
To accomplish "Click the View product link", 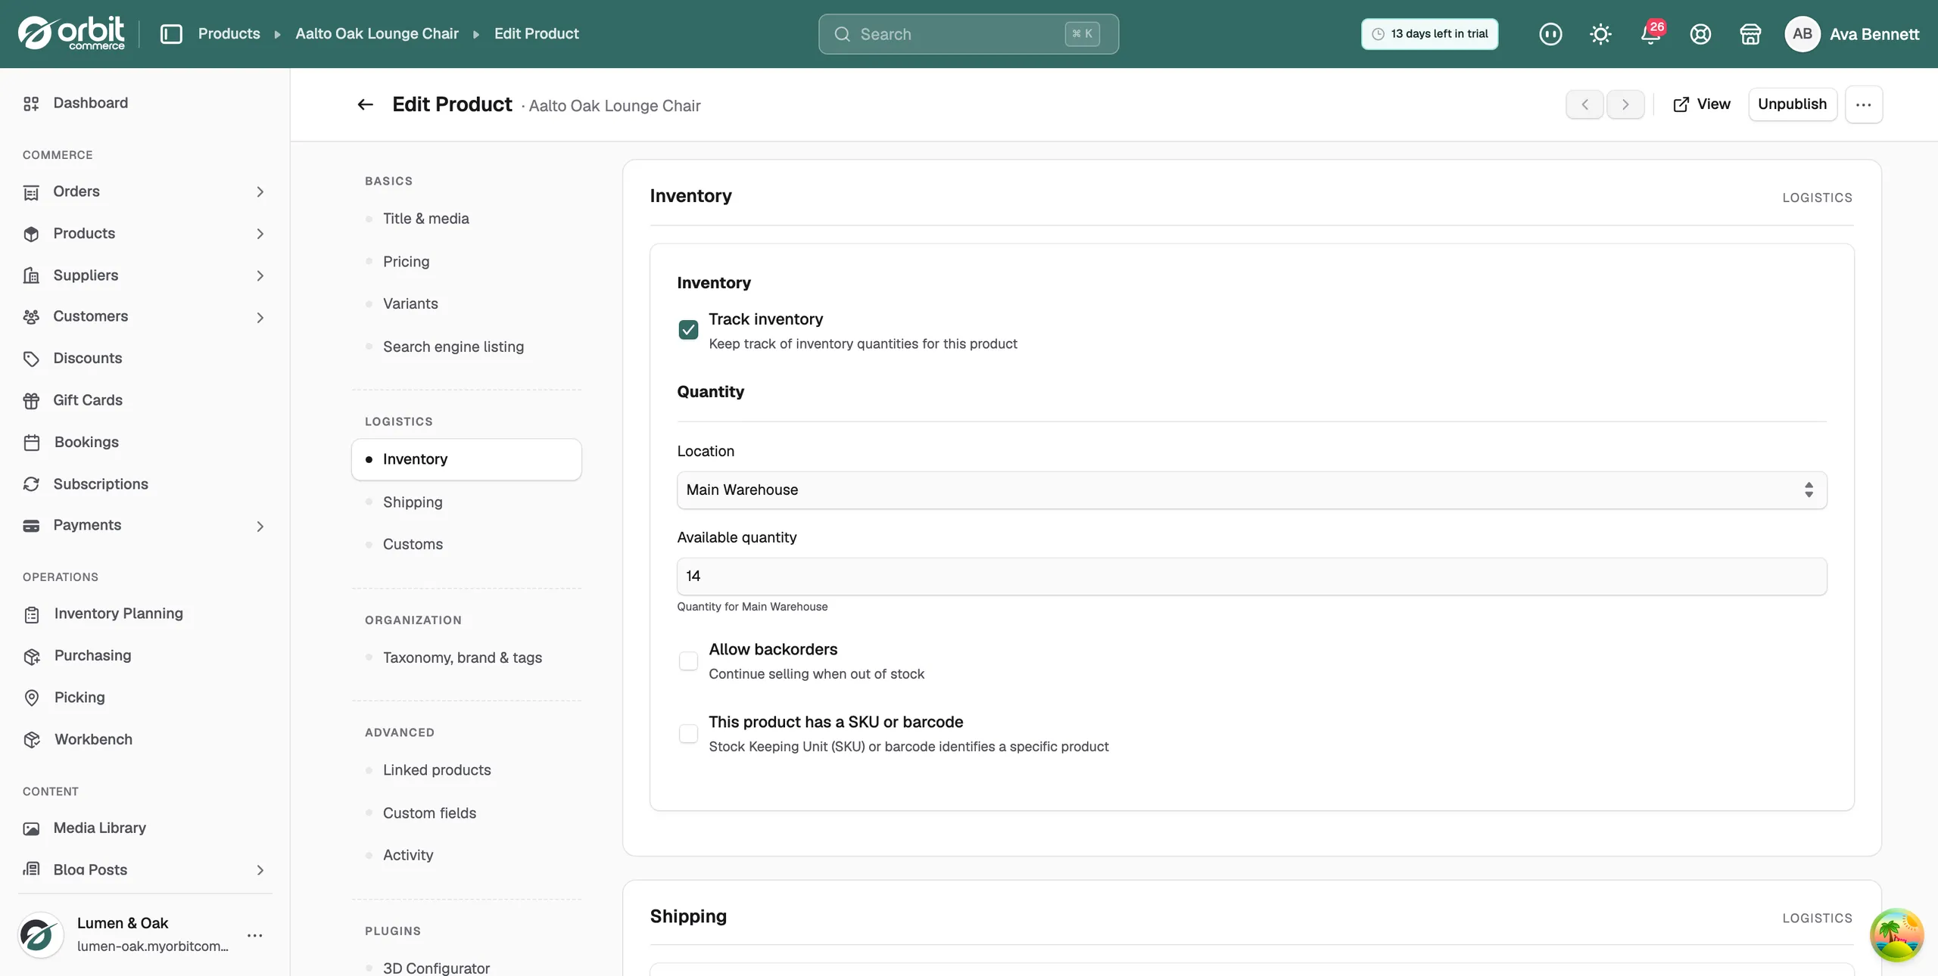I will tap(1701, 104).
